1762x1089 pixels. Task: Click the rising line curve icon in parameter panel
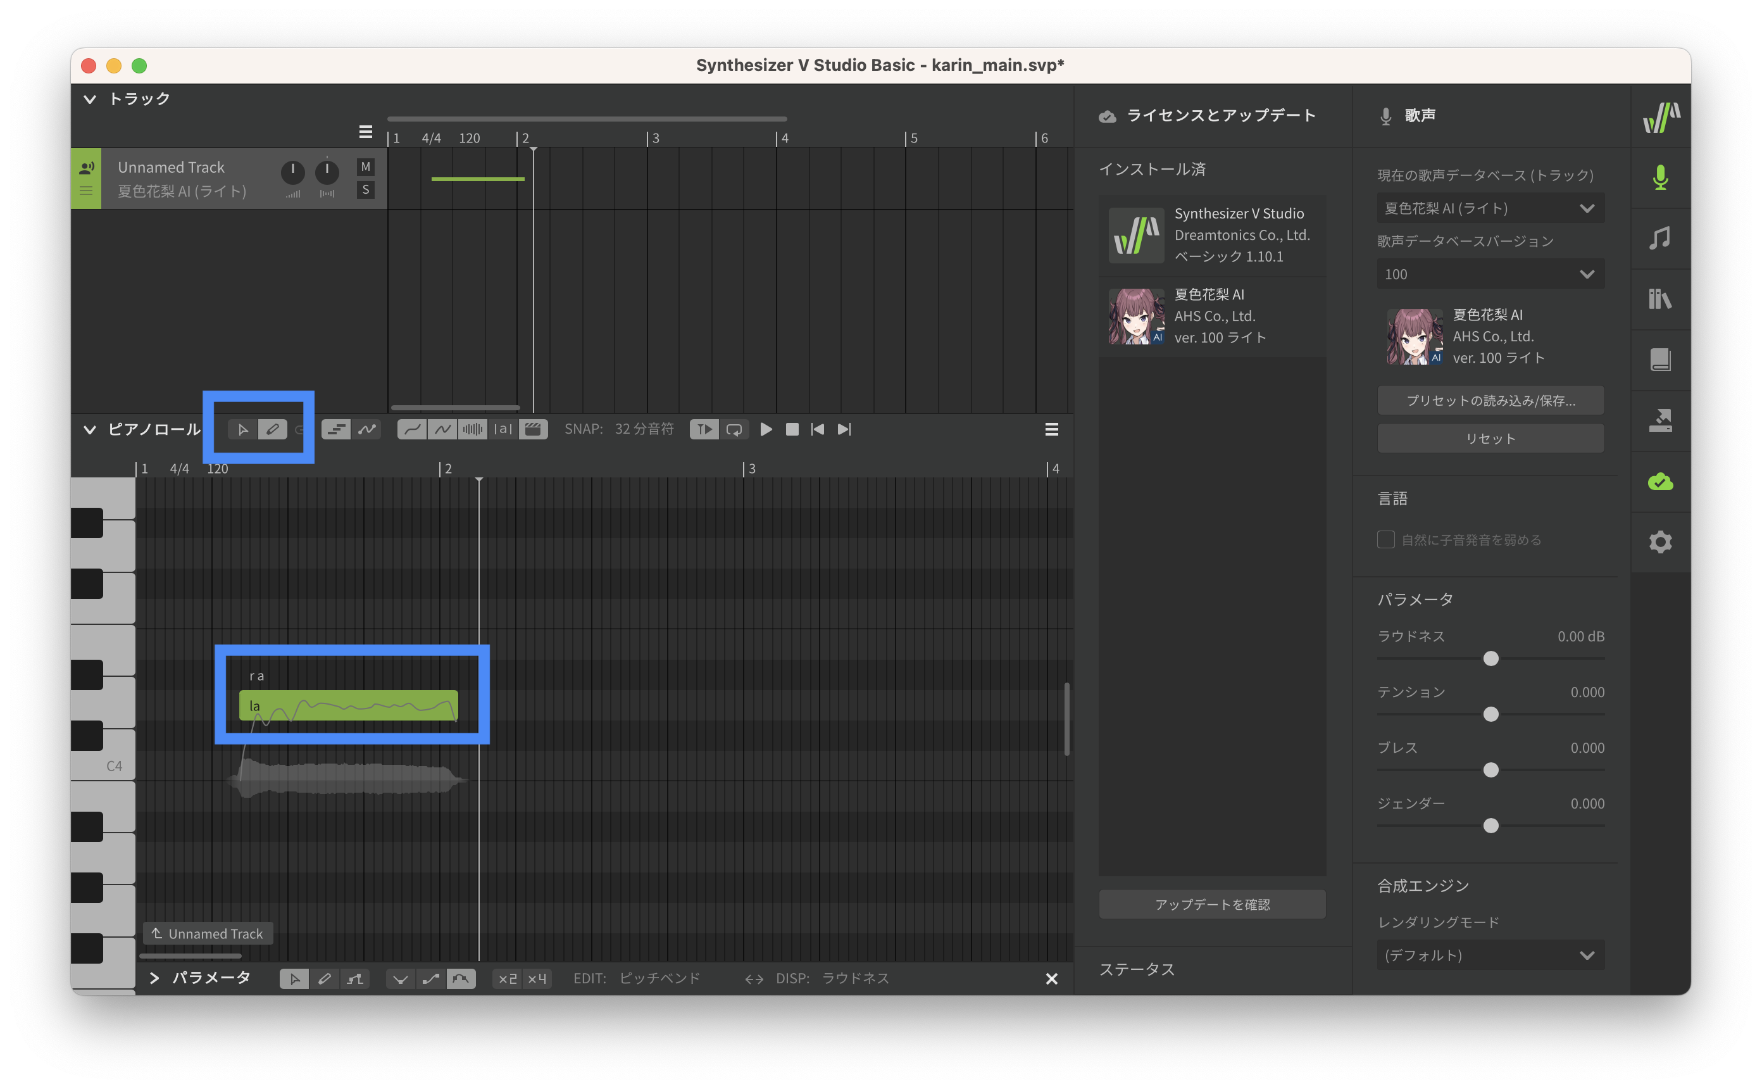pyautogui.click(x=430, y=979)
